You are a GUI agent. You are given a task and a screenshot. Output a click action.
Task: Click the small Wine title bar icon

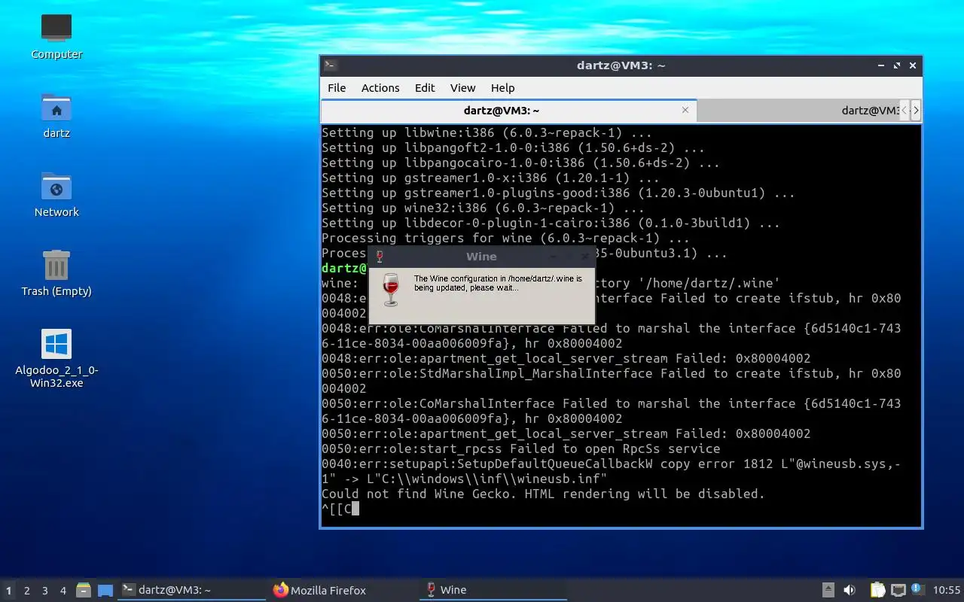(380, 257)
